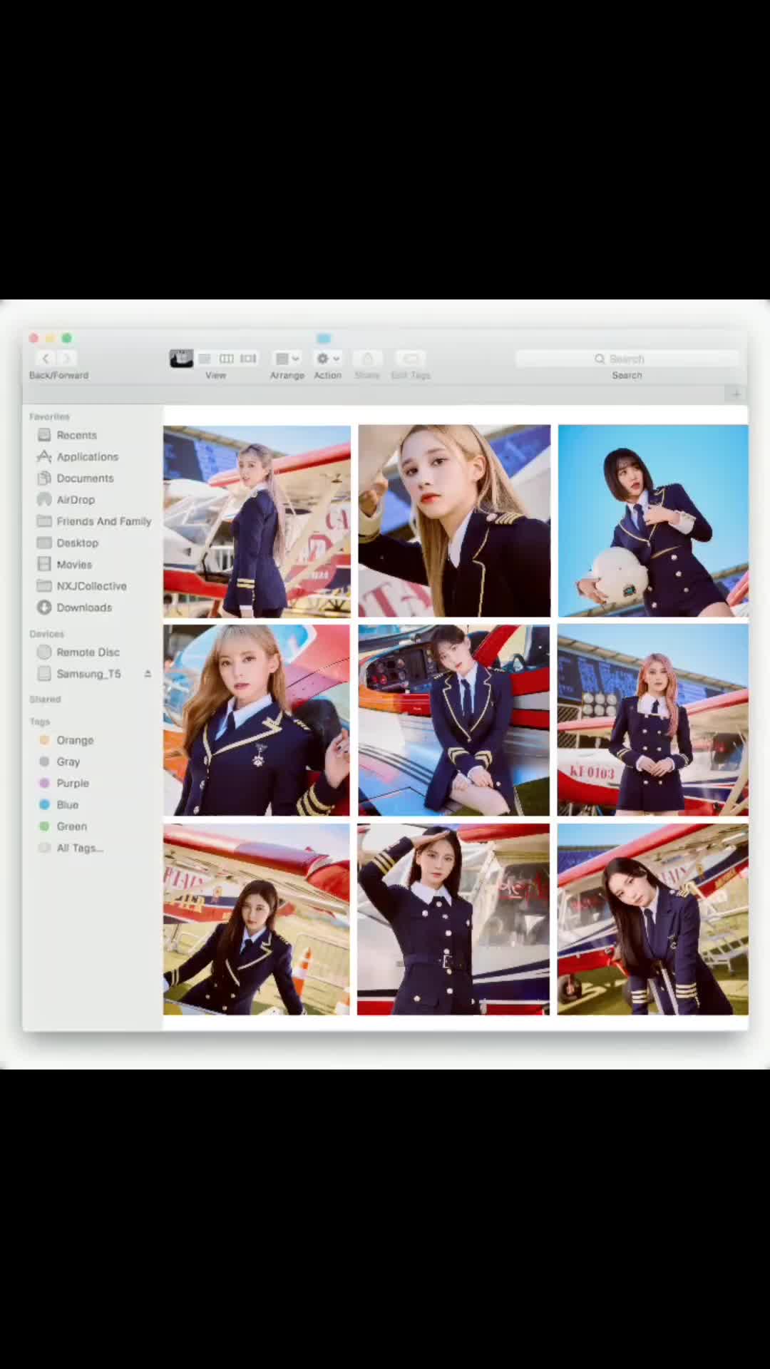Click the Share toolbar button
The image size is (770, 1369).
click(367, 359)
